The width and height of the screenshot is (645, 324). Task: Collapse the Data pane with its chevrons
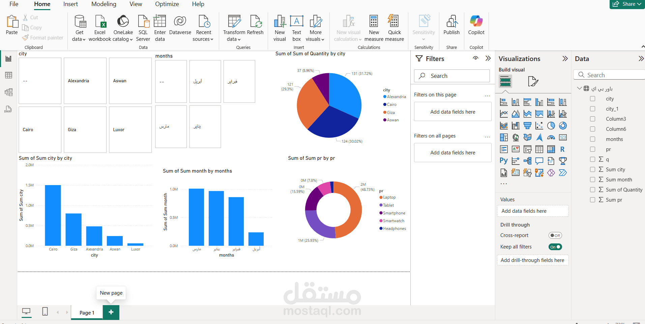point(641,59)
